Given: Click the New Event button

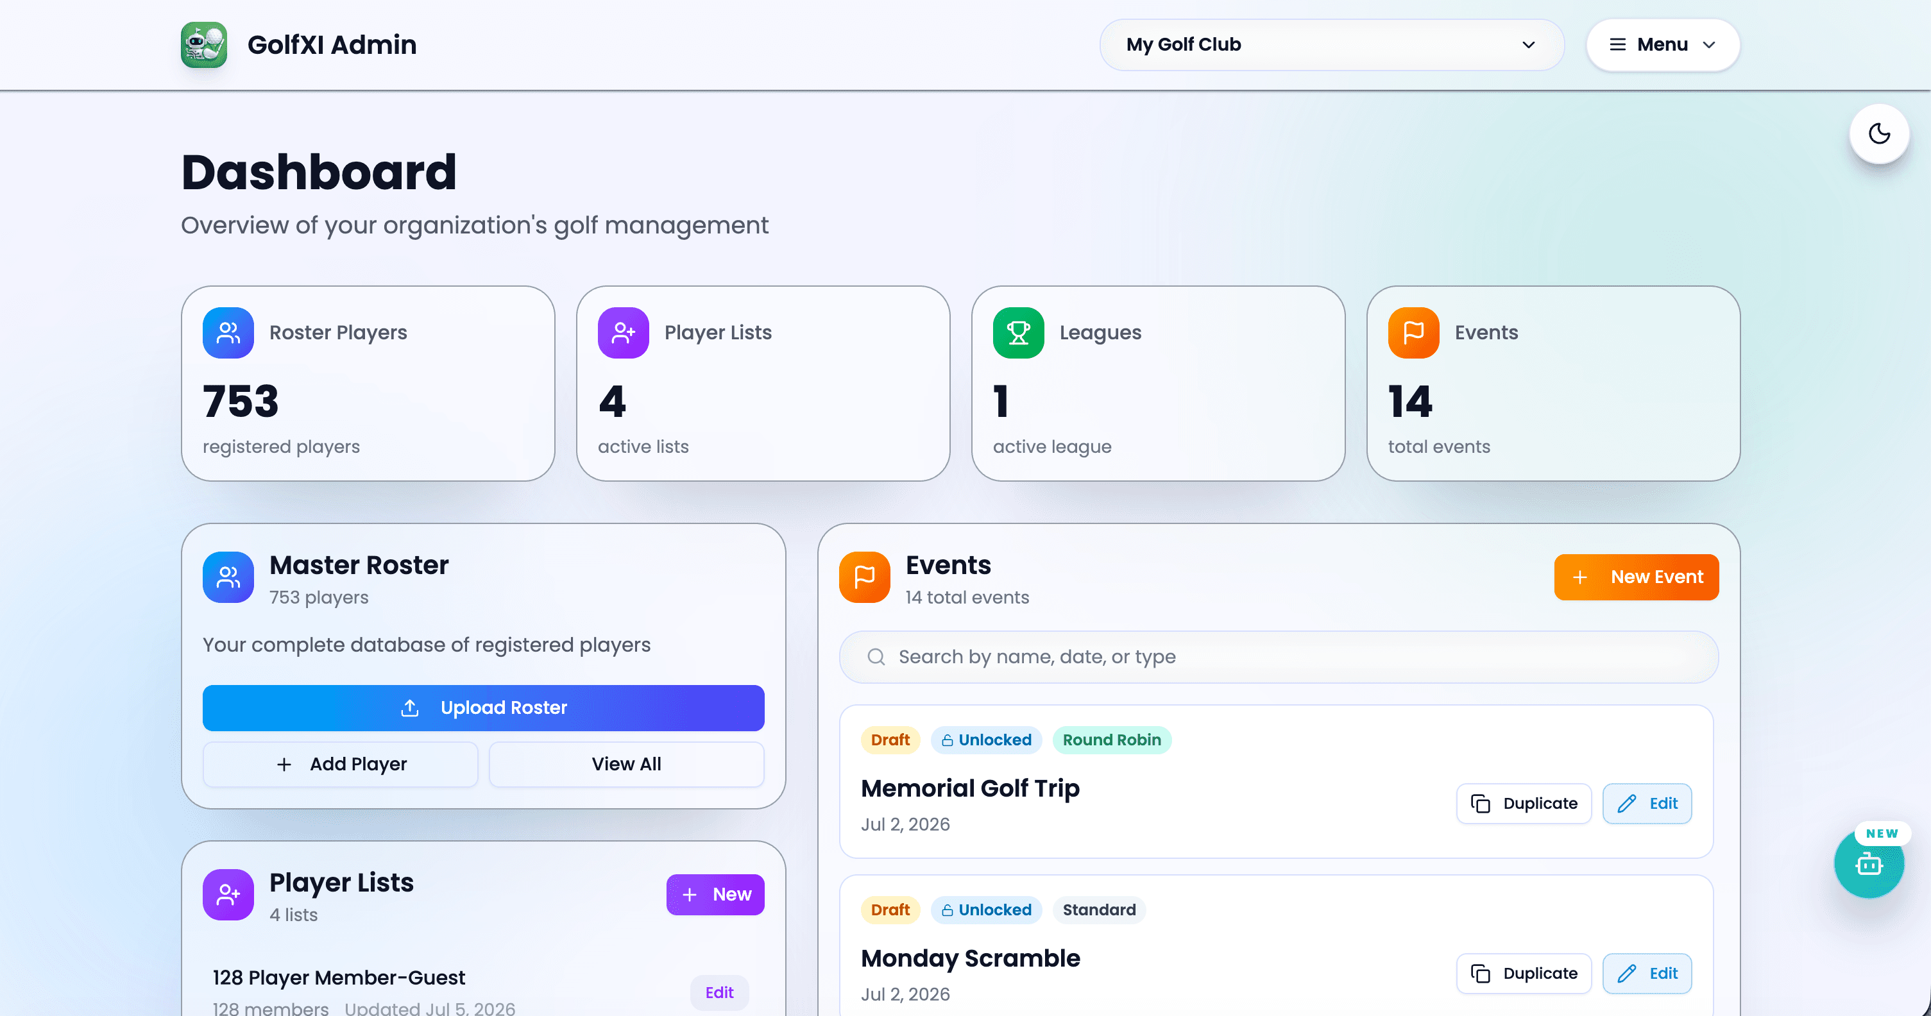Looking at the screenshot, I should click(x=1637, y=577).
